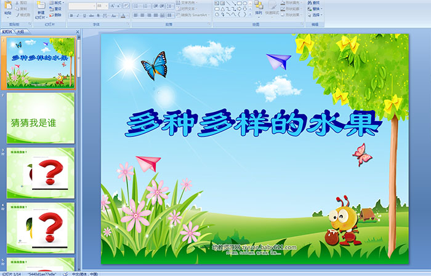Open Paragraph group dialog launcher

click(x=209, y=24)
